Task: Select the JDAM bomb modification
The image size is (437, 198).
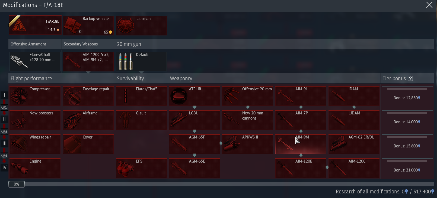Action: tap(354, 96)
